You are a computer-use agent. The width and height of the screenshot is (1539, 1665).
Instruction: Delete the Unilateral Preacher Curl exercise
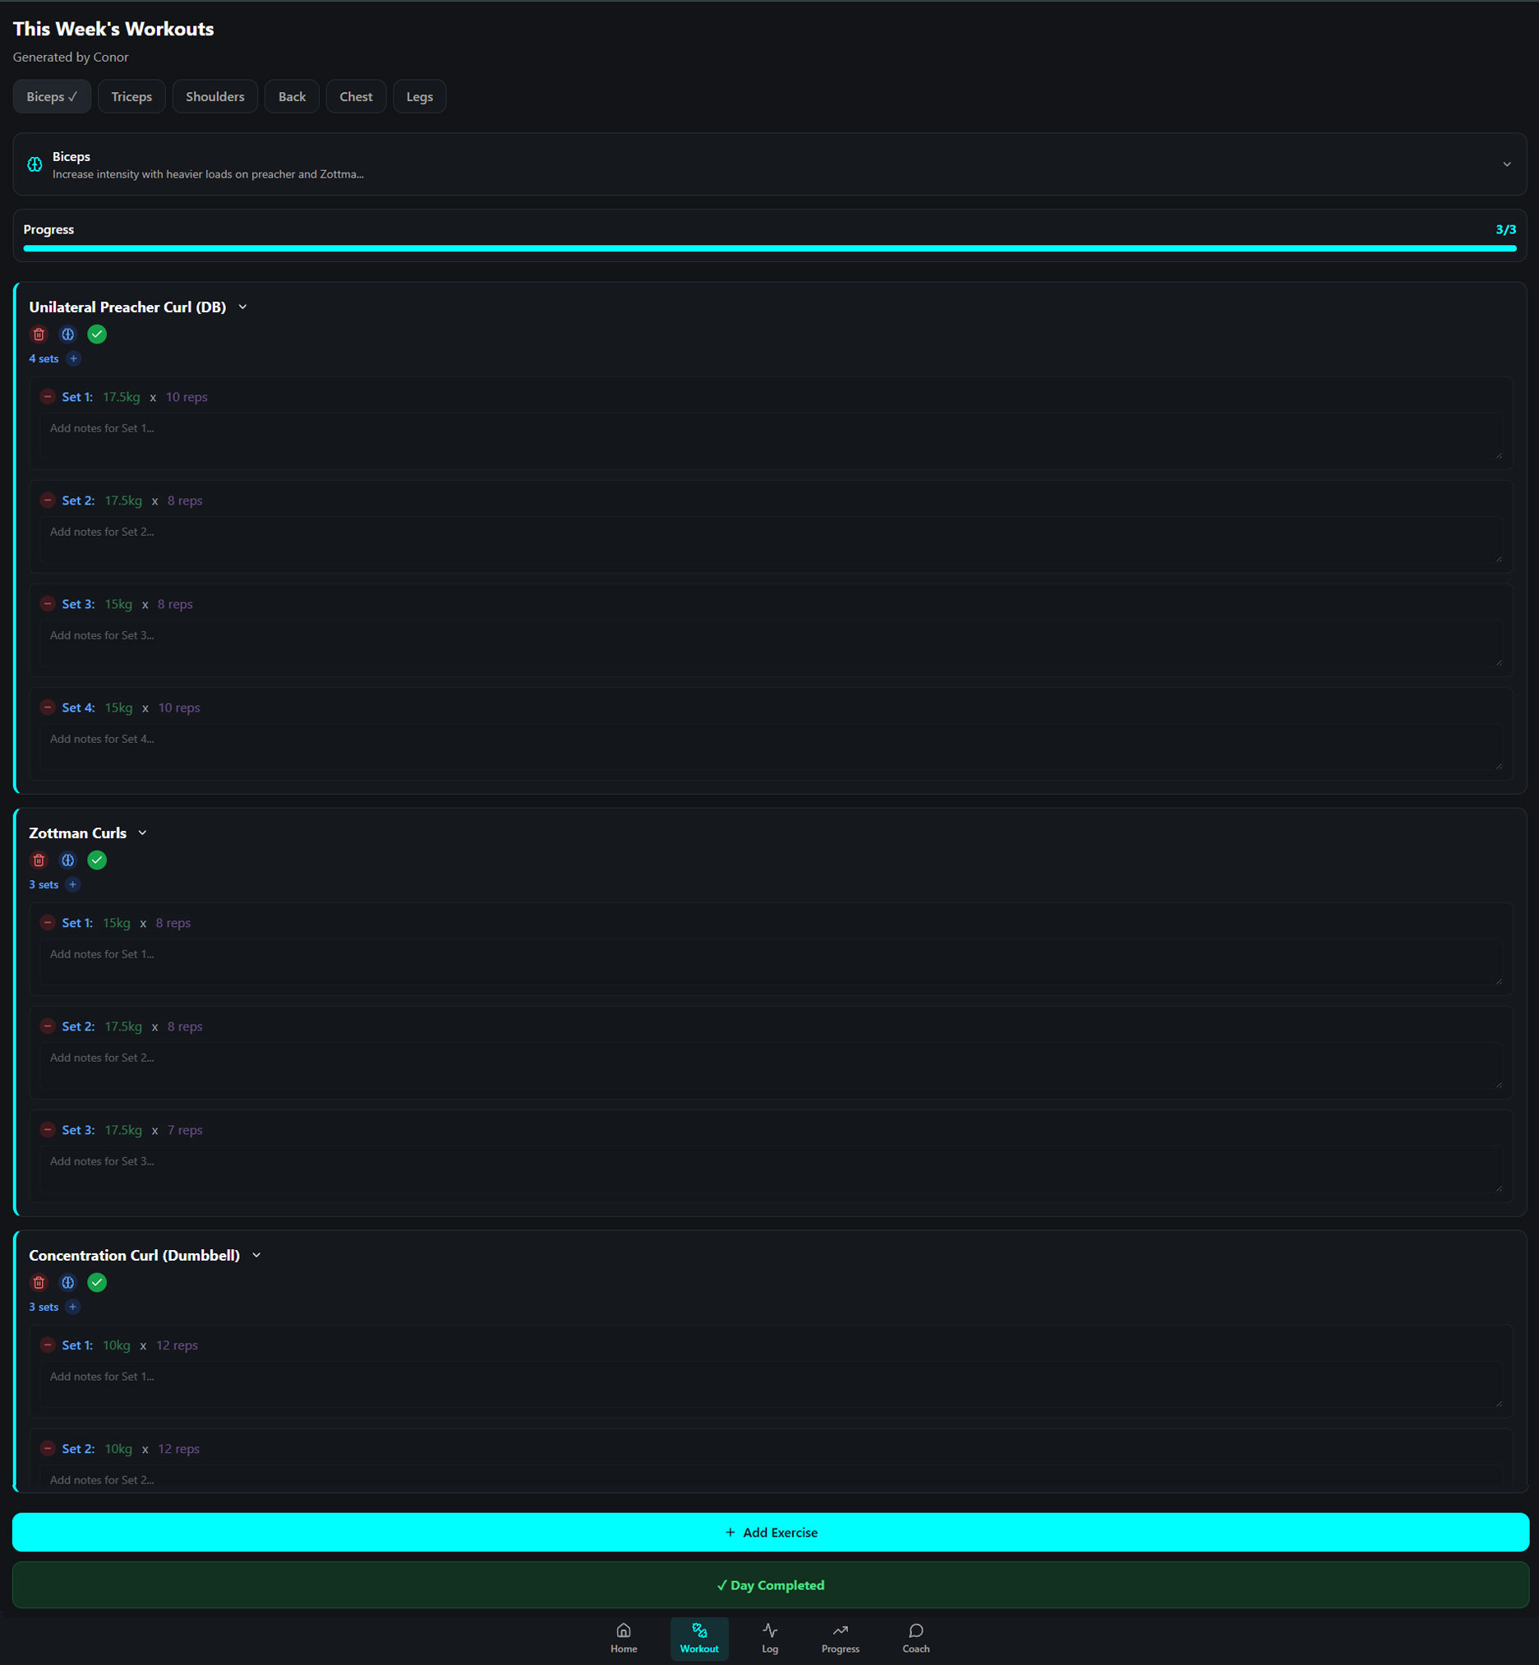[39, 334]
